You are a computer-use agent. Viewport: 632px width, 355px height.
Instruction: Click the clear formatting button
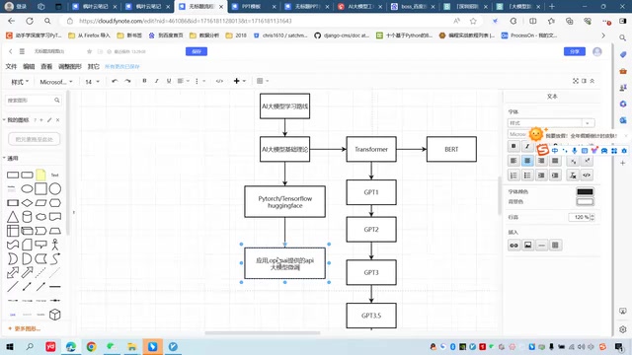point(573,176)
